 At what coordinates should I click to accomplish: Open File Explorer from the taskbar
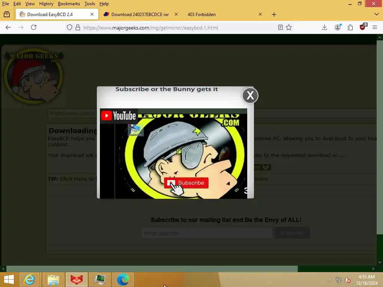coord(53,280)
